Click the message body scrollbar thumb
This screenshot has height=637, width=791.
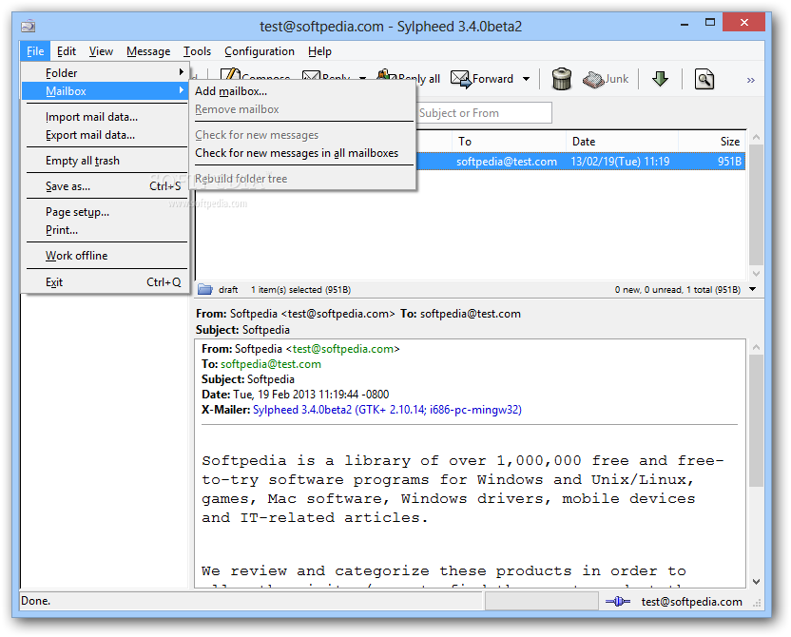coord(756,420)
